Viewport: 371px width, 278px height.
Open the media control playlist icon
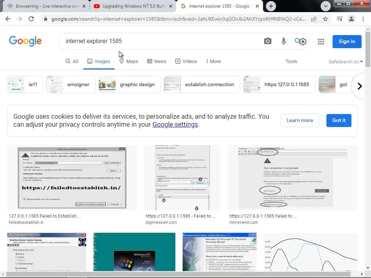click(x=339, y=19)
